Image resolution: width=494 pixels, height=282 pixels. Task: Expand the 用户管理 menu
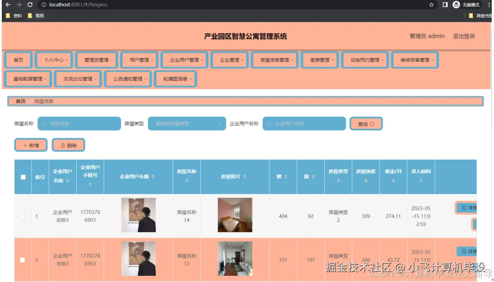139,60
